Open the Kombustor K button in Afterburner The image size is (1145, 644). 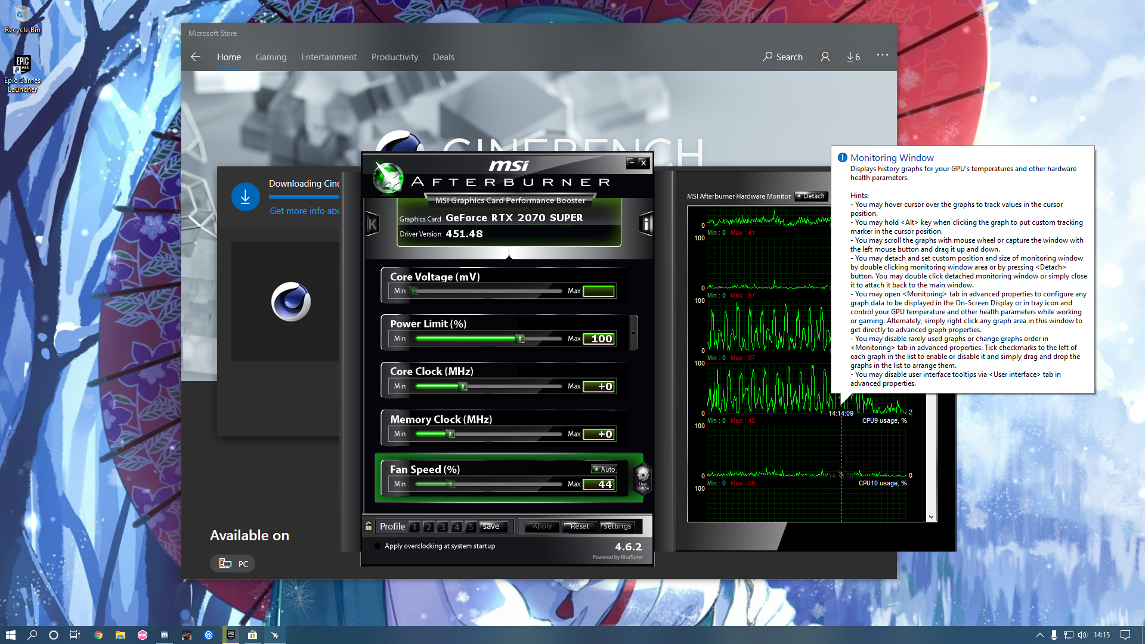pyautogui.click(x=372, y=224)
